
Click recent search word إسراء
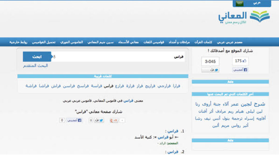click(x=249, y=119)
